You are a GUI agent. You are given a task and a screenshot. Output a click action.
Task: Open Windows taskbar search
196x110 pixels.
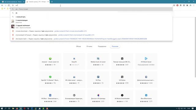tap(6, 108)
